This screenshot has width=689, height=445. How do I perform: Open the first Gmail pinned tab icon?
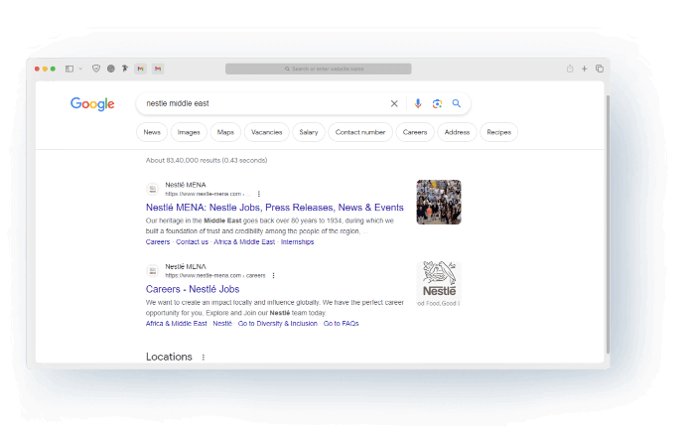141,69
